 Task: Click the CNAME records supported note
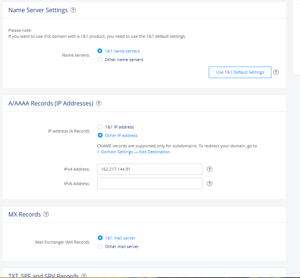(x=177, y=146)
